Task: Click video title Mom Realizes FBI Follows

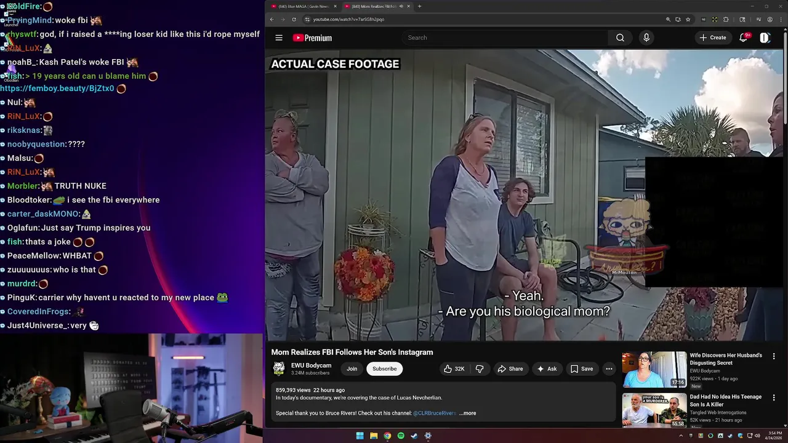Action: [352, 353]
